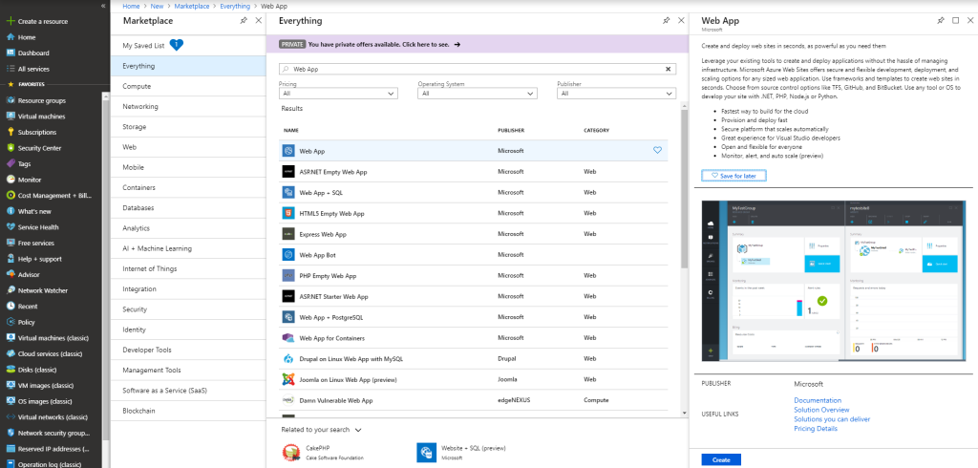Viewport: 978px width, 468px height.
Task: Open Monitor in the sidebar
Action: click(x=24, y=180)
